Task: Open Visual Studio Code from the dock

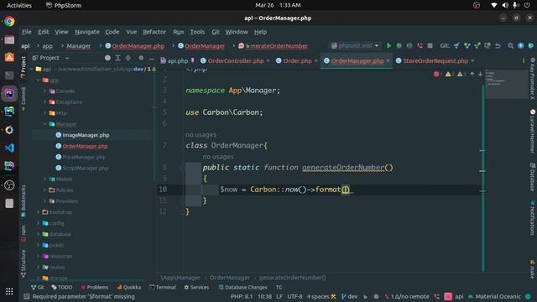Action: click(9, 148)
